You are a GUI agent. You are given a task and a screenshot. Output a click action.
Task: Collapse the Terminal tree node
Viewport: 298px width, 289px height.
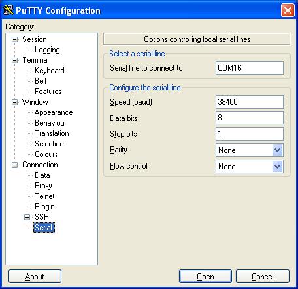click(x=14, y=60)
